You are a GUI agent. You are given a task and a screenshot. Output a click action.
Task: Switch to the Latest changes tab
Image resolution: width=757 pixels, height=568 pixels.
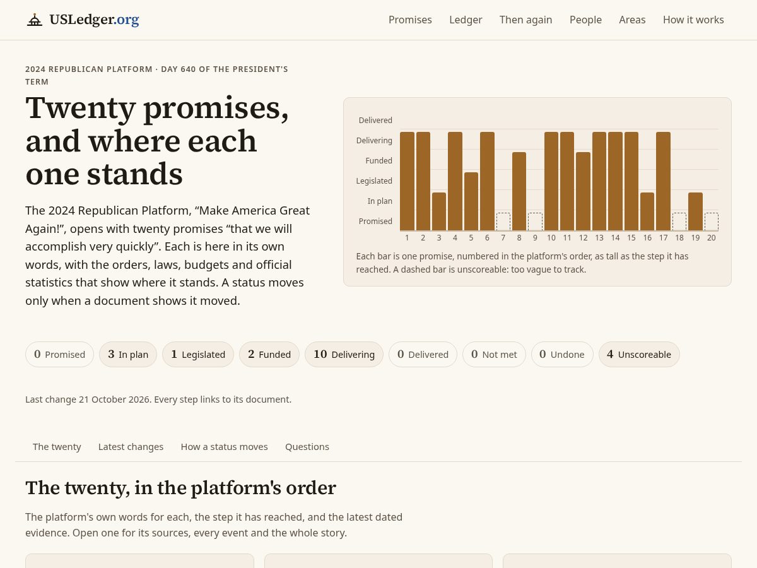(131, 446)
